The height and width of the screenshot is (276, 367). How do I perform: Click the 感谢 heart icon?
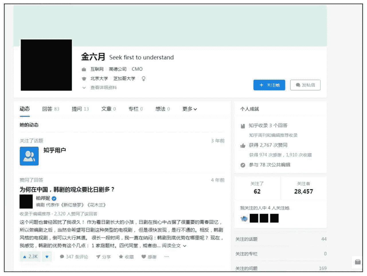144,257
